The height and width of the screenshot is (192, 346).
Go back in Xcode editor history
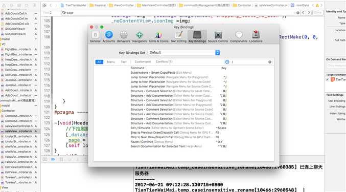[x=51, y=5]
